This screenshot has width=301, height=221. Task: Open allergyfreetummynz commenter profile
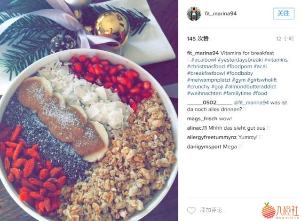[x=212, y=137]
